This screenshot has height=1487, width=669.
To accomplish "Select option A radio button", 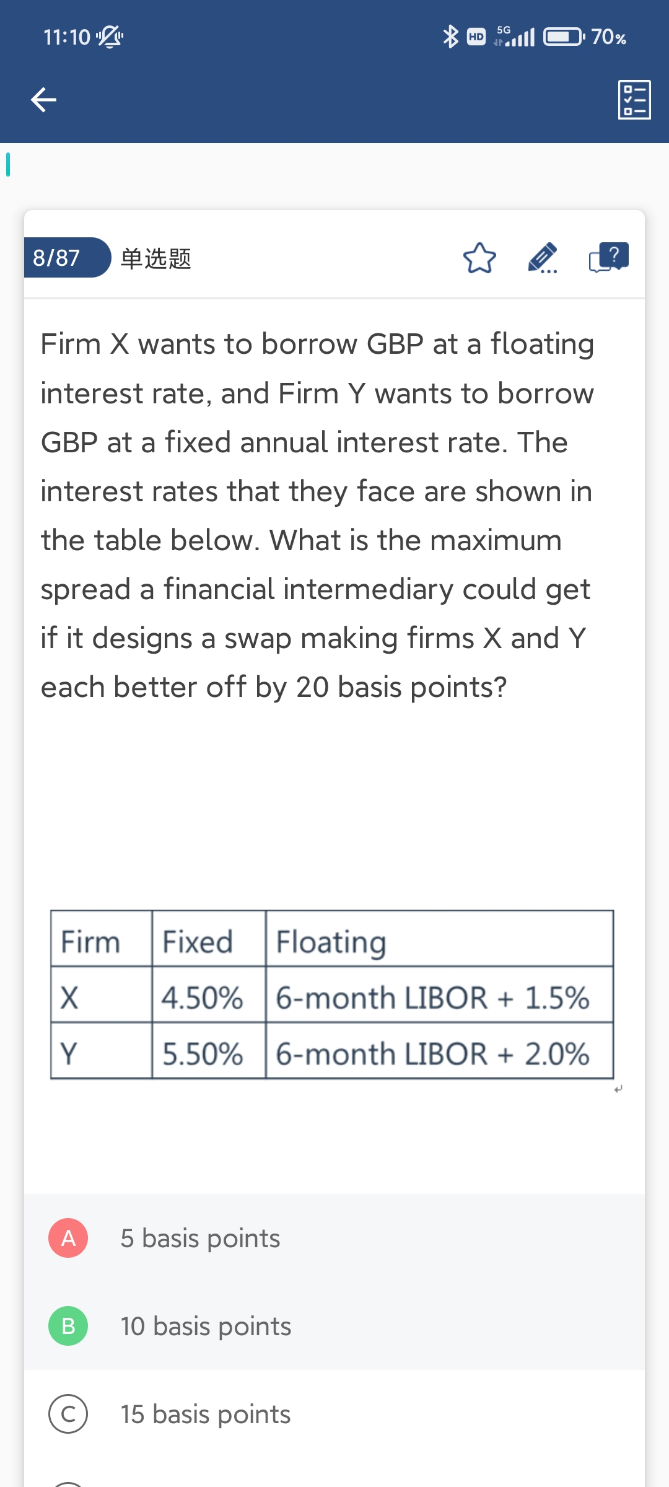I will click(x=68, y=1238).
